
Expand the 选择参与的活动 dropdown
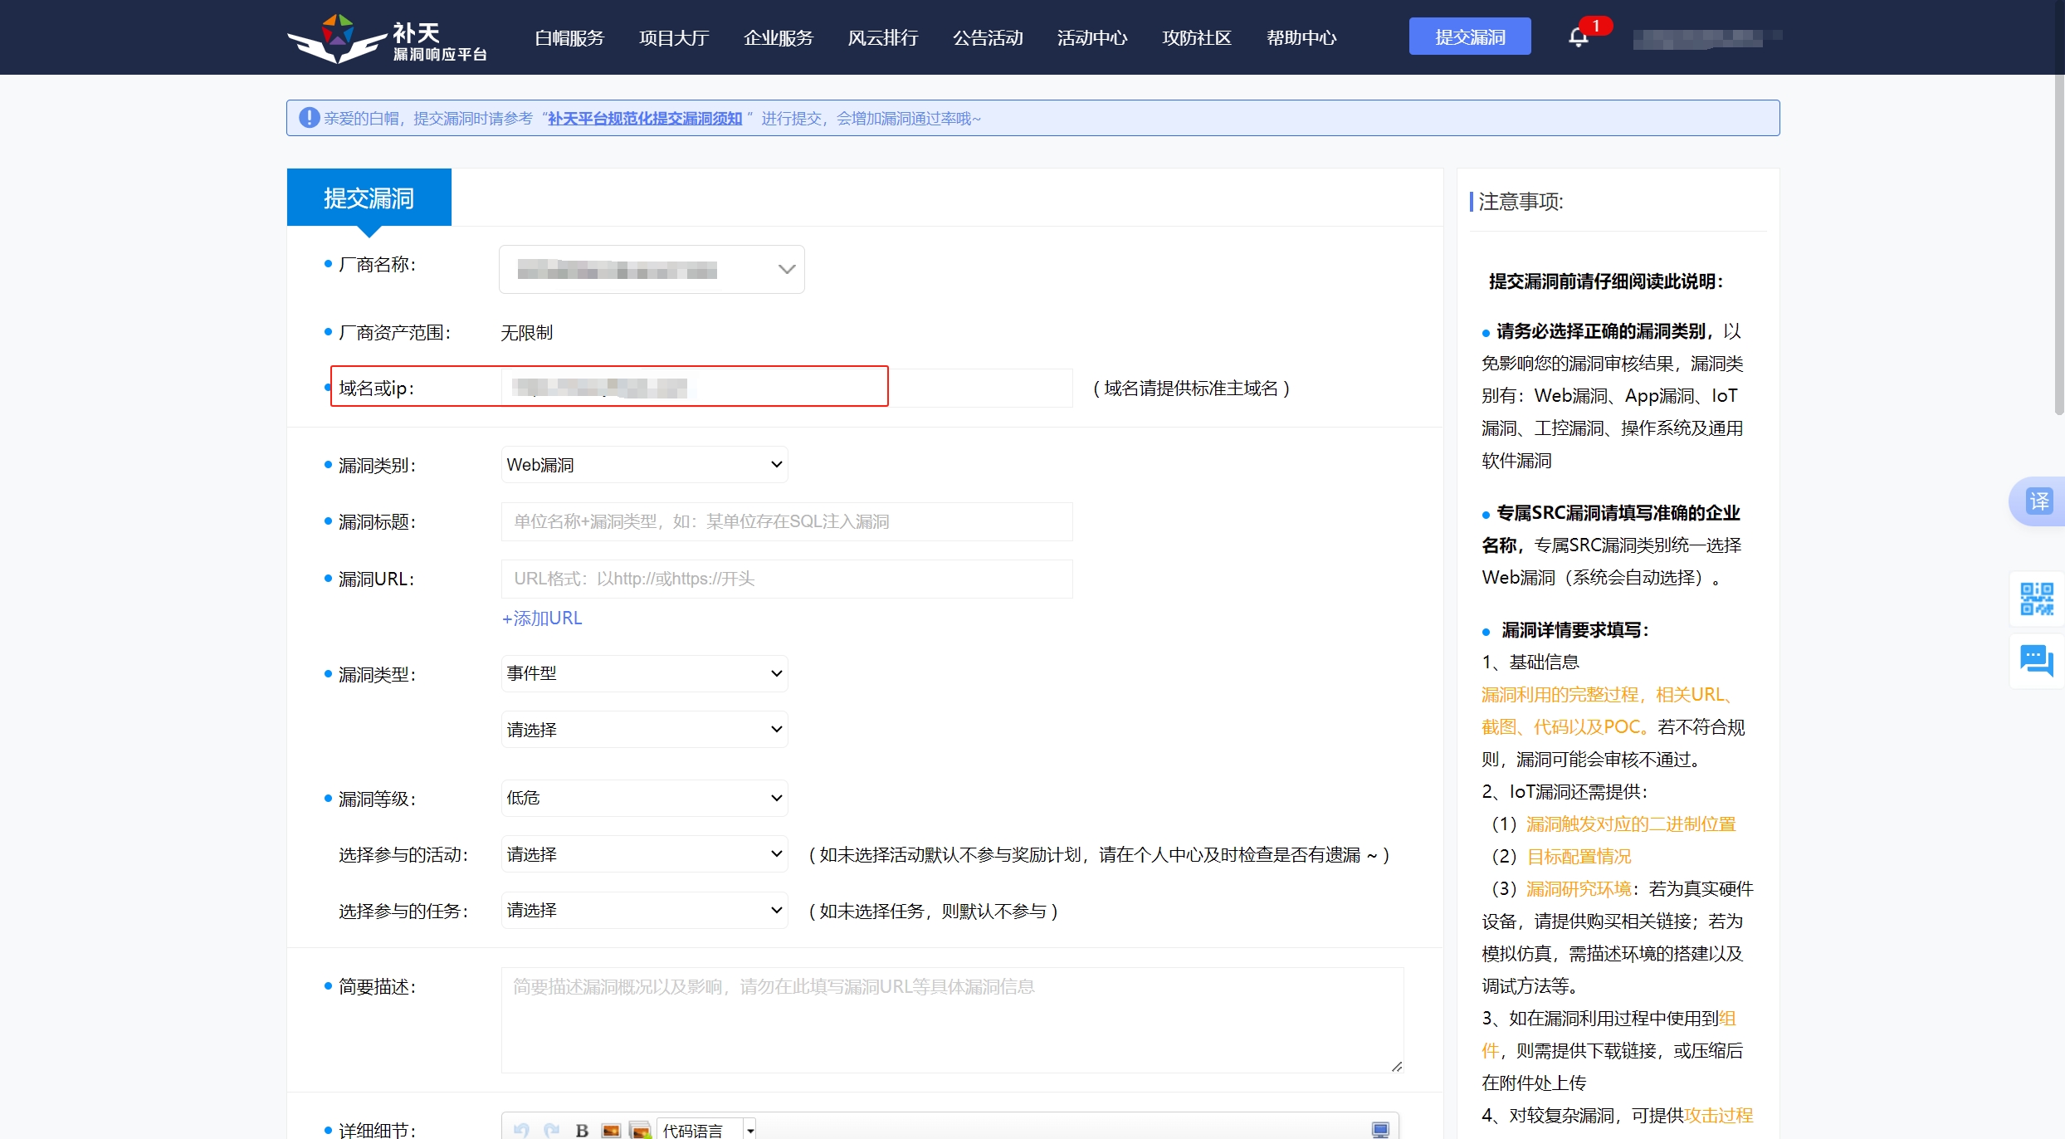pos(644,854)
